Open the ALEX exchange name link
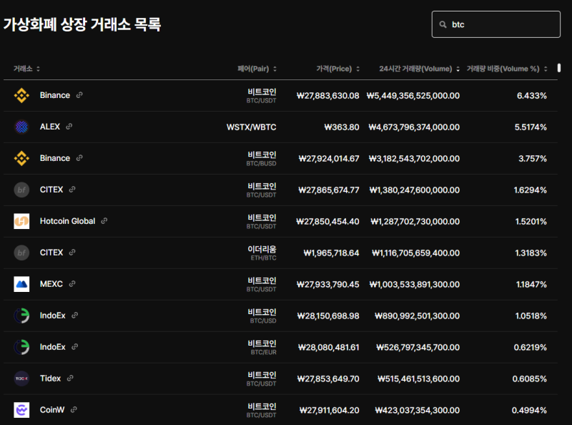572x425 pixels. click(x=50, y=127)
